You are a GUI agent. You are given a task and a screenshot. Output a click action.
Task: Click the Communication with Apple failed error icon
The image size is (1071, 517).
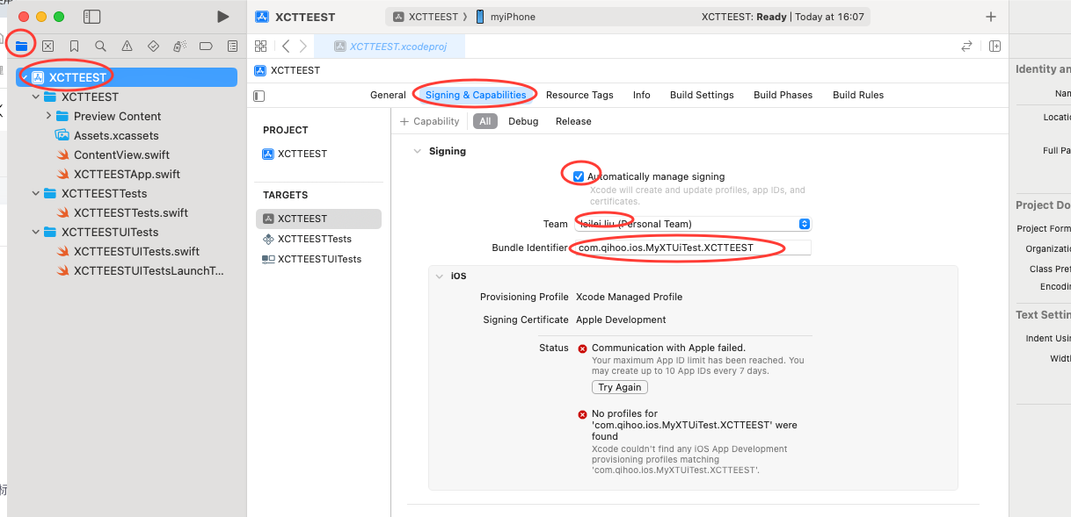click(x=582, y=348)
